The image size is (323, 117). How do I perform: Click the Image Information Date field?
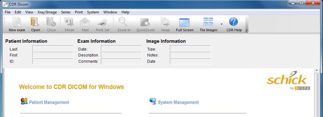(190, 61)
